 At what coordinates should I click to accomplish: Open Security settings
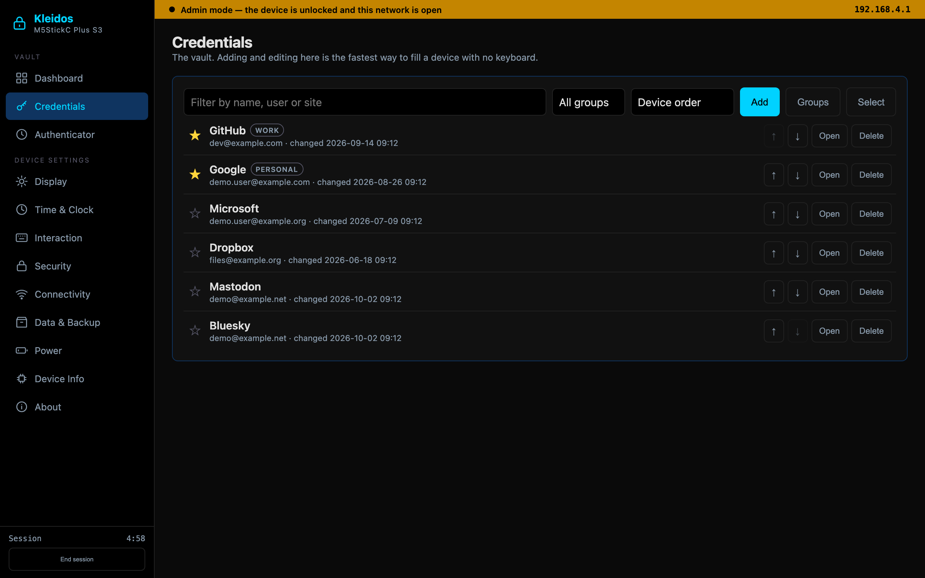pyautogui.click(x=77, y=266)
